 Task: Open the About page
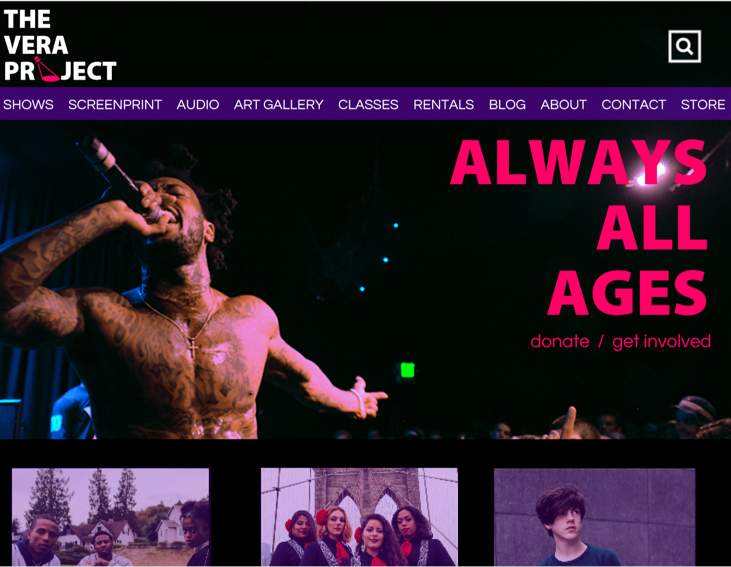pos(564,104)
